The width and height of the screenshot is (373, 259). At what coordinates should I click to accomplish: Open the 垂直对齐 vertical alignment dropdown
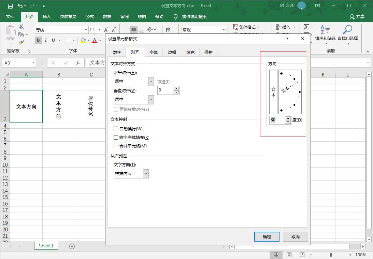click(x=151, y=100)
